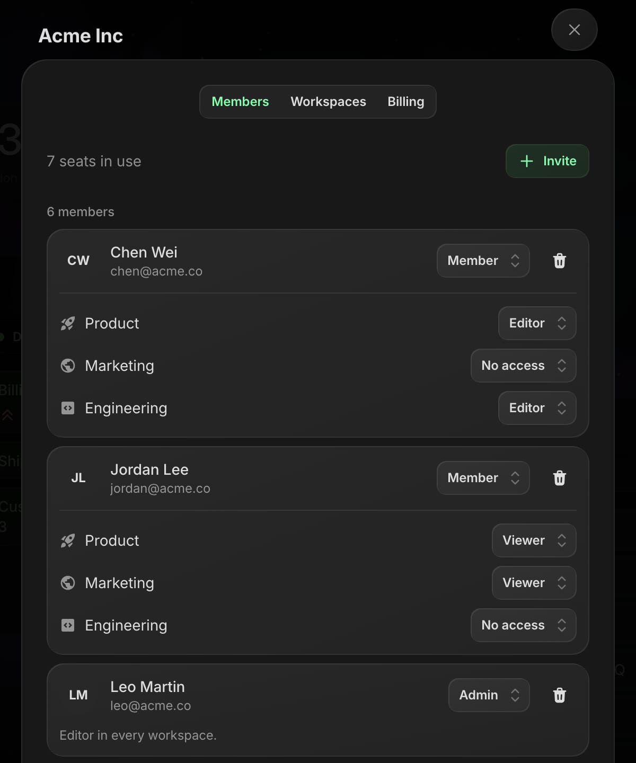This screenshot has width=636, height=763.
Task: Click the Leo Martin name
Action: pyautogui.click(x=147, y=687)
